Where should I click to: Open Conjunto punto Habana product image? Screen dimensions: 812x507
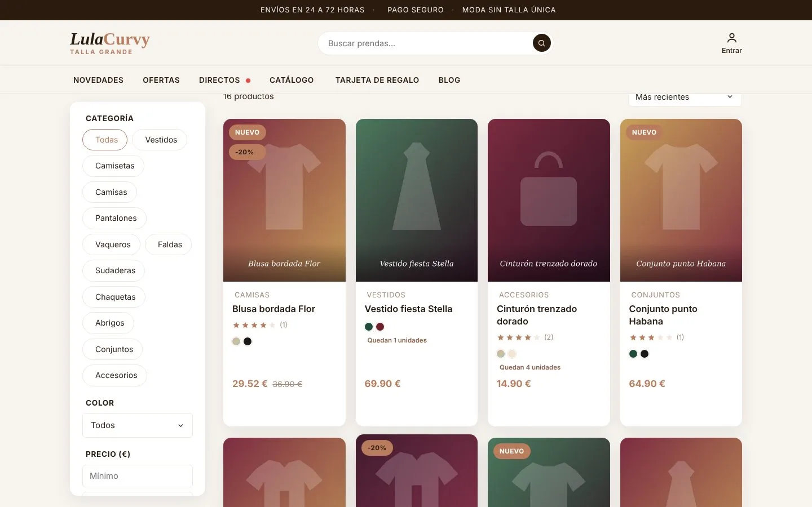(681, 200)
